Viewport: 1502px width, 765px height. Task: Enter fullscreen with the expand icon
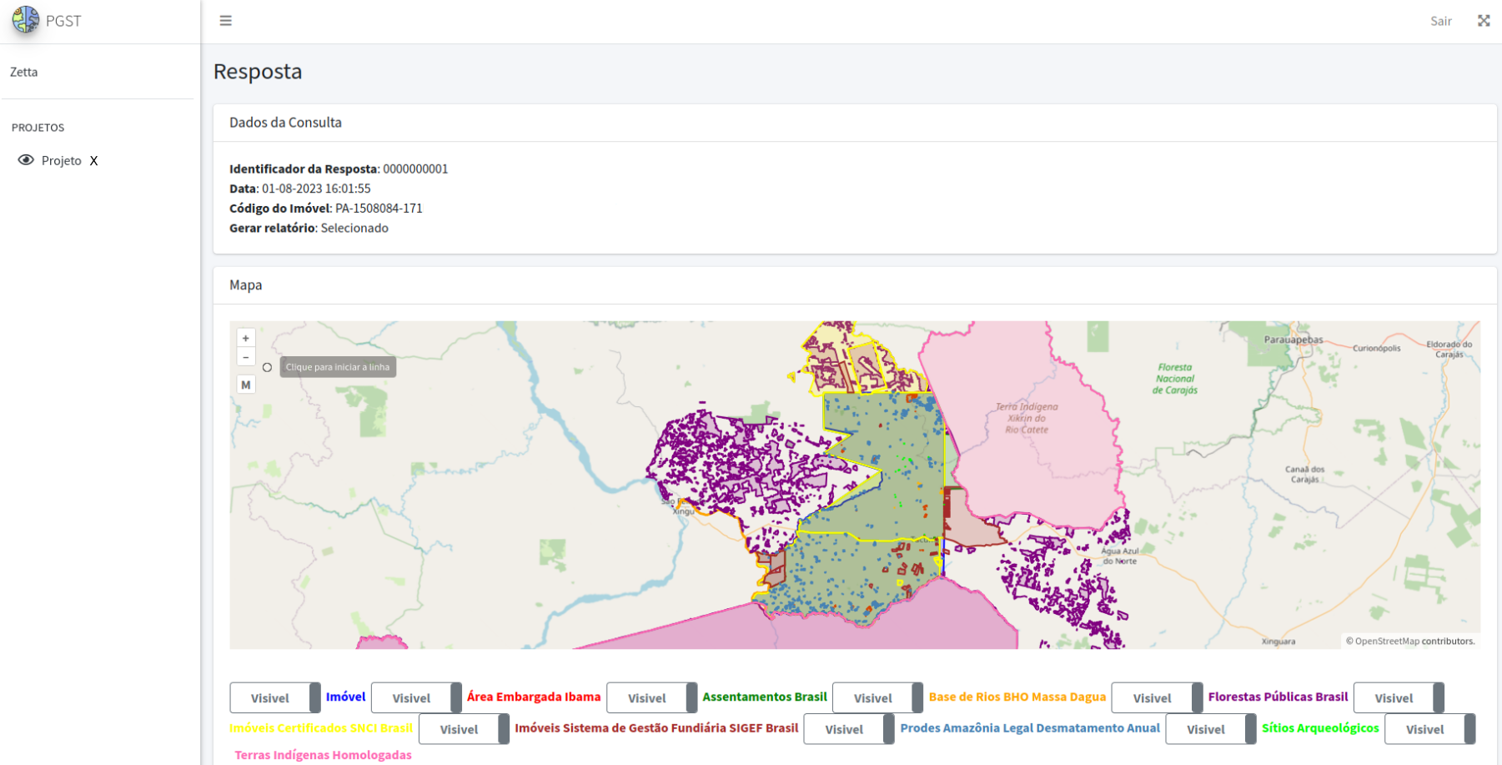click(1483, 21)
